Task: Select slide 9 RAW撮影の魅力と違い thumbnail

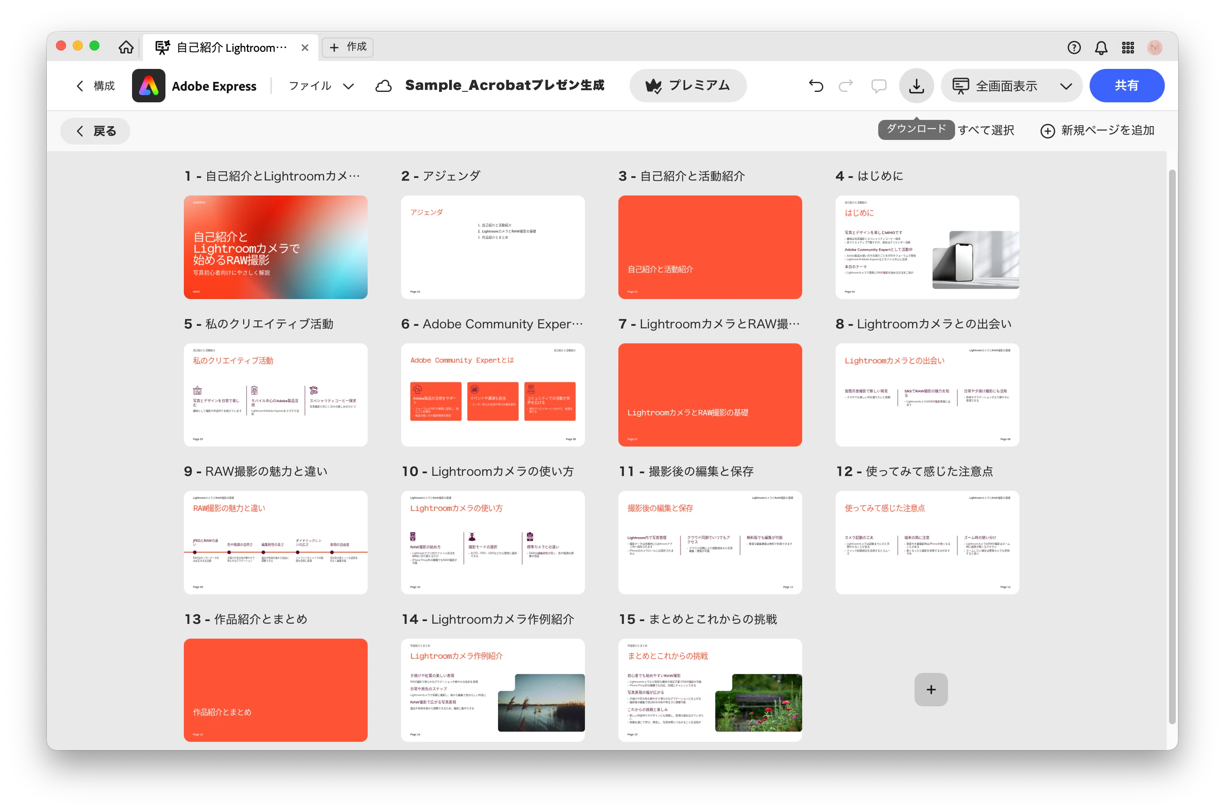Action: [x=276, y=542]
